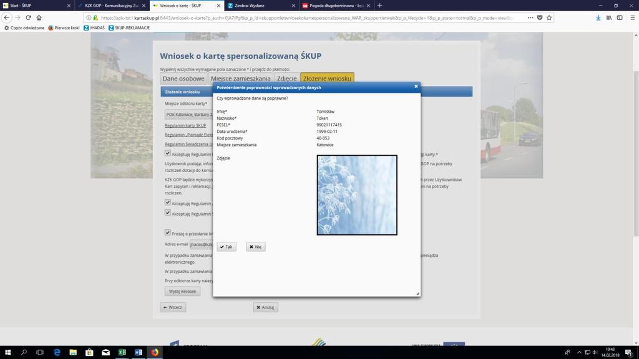Open page actions three-dot menu
639x359 pixels.
coord(530,17)
